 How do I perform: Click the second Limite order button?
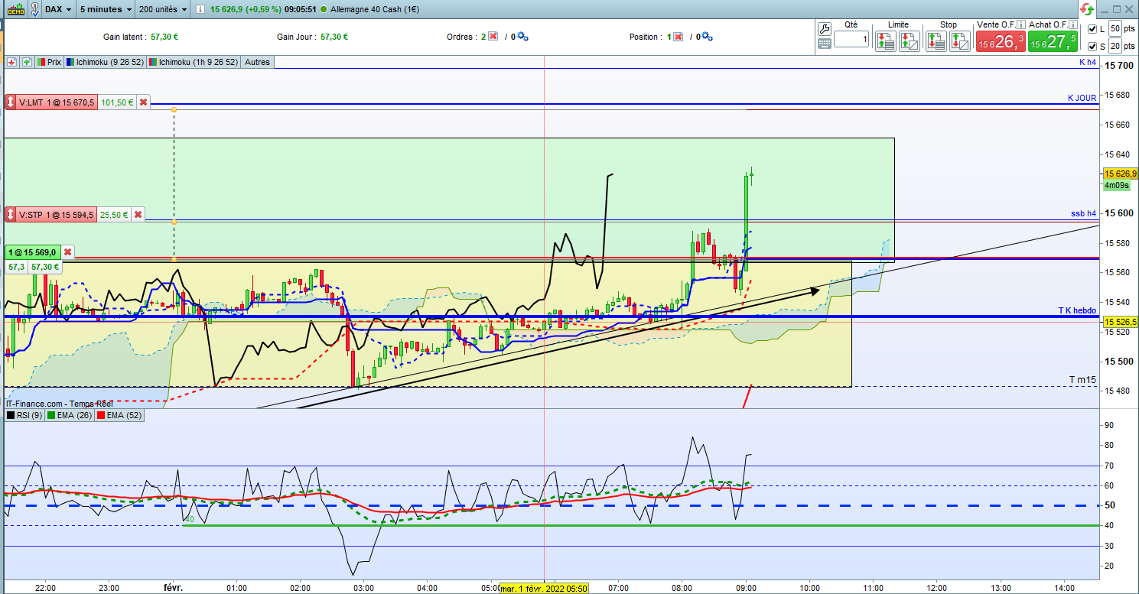click(x=910, y=41)
